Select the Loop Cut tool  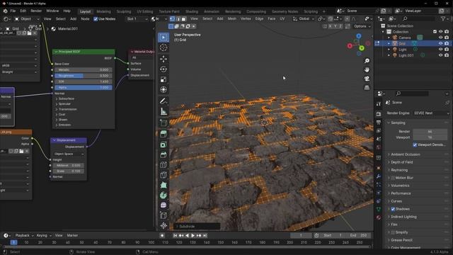click(x=164, y=165)
